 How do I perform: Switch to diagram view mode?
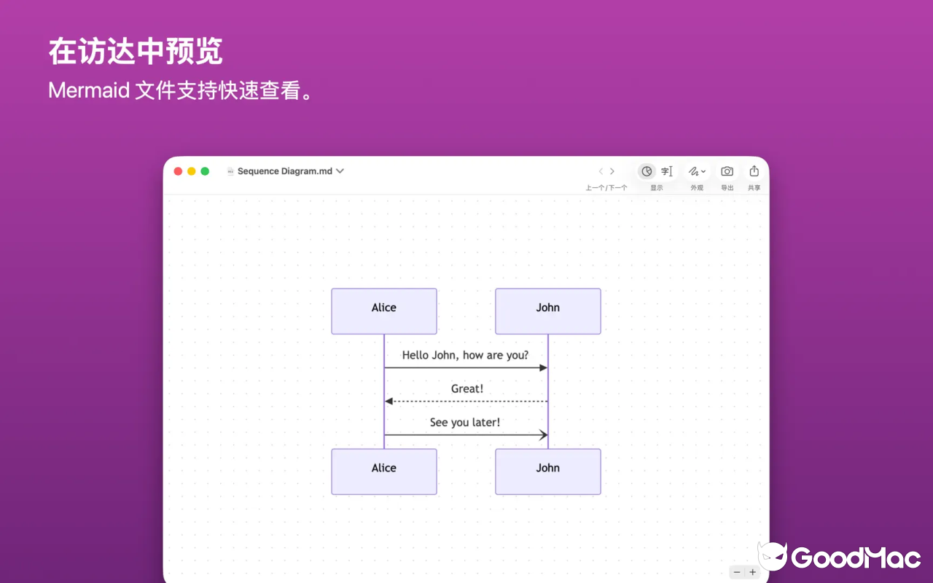coord(647,171)
